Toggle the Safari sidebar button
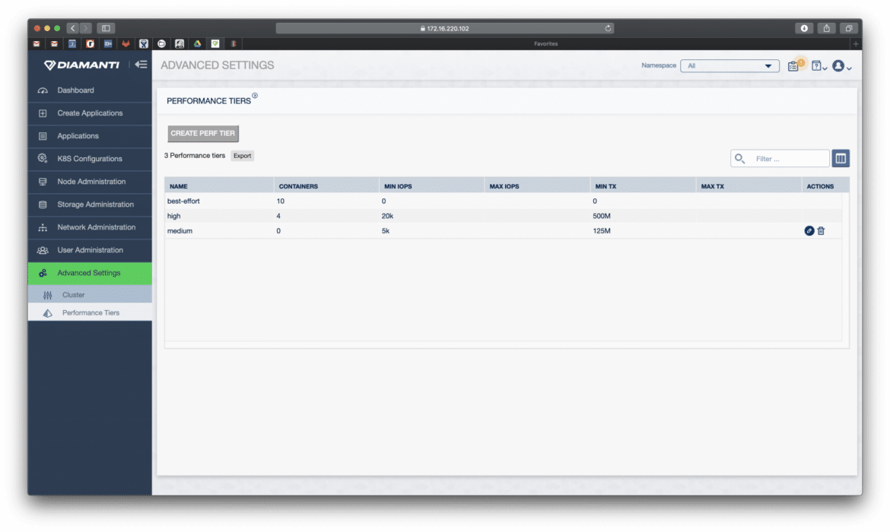Screen dimensions: 890x532 (106, 28)
